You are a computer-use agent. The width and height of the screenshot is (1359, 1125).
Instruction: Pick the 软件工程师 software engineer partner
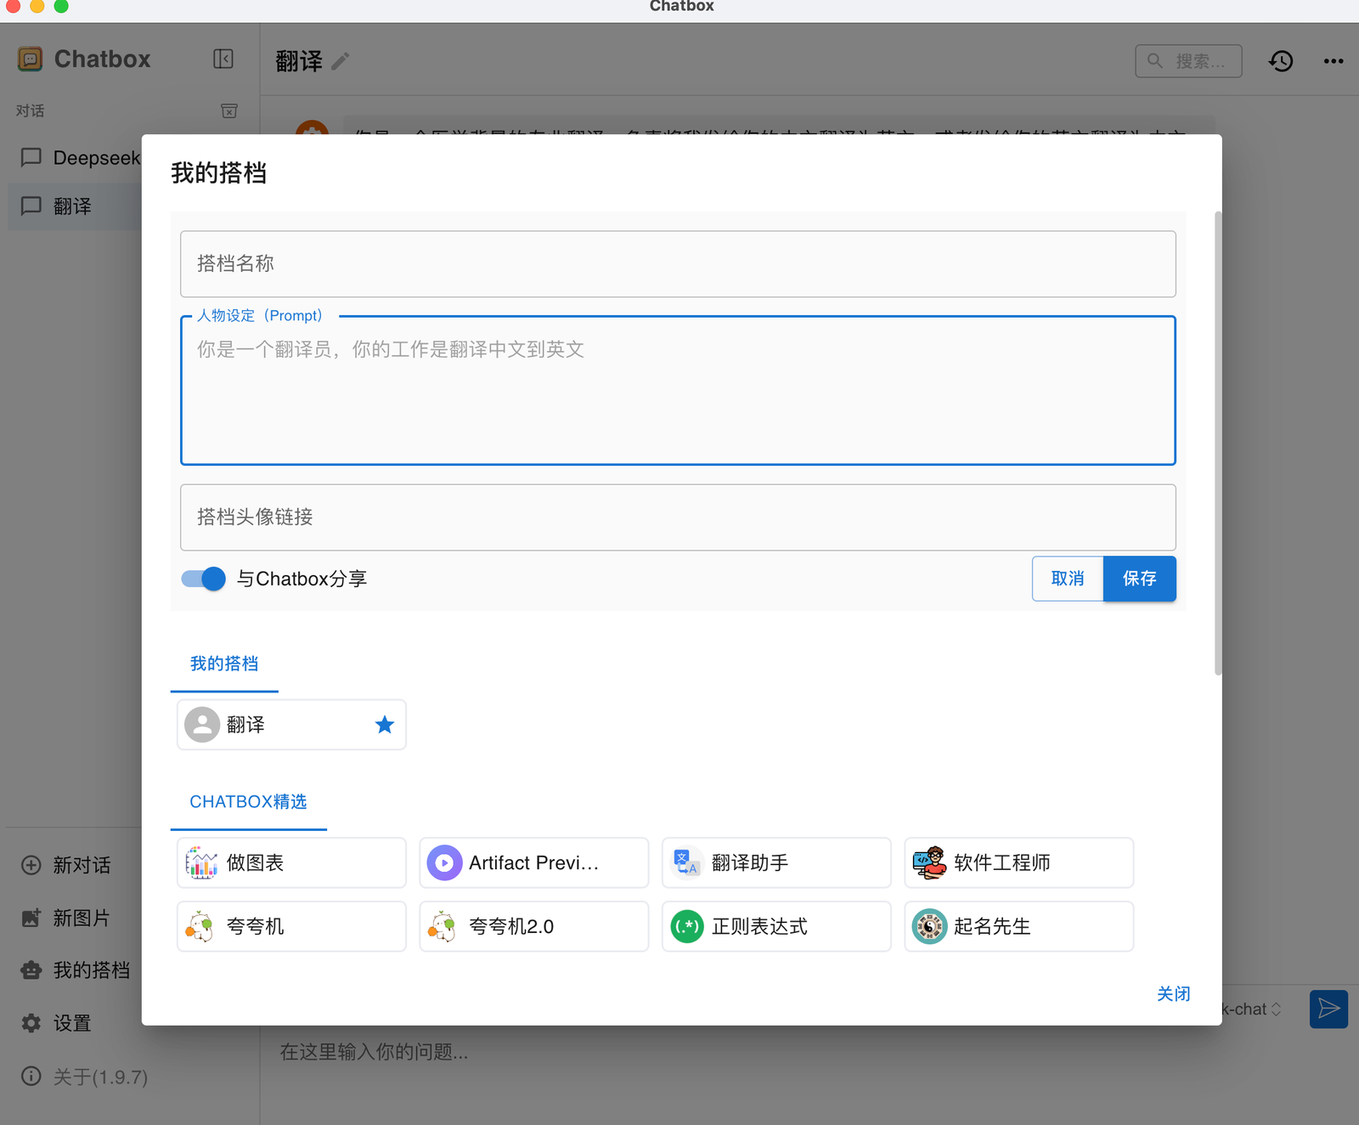[1018, 862]
